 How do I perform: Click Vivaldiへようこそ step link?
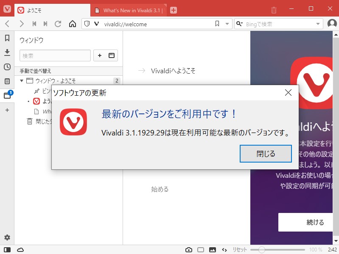(173, 71)
